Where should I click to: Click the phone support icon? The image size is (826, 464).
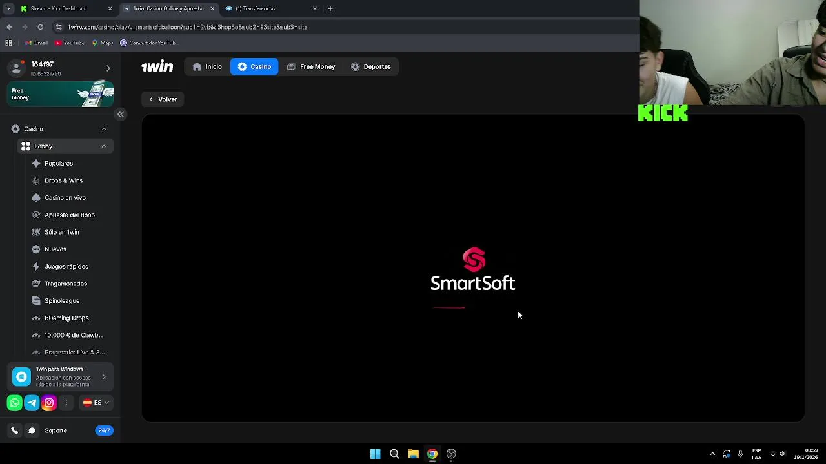[x=14, y=430]
